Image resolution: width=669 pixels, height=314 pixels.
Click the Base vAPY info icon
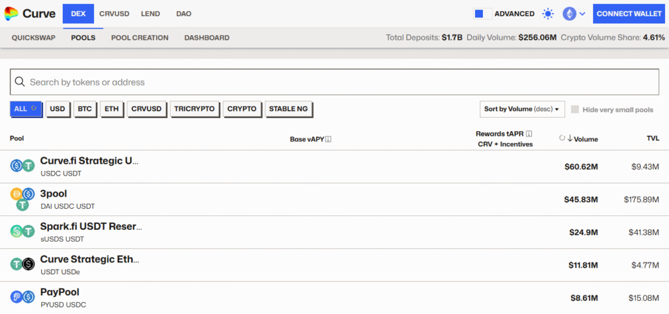point(329,139)
